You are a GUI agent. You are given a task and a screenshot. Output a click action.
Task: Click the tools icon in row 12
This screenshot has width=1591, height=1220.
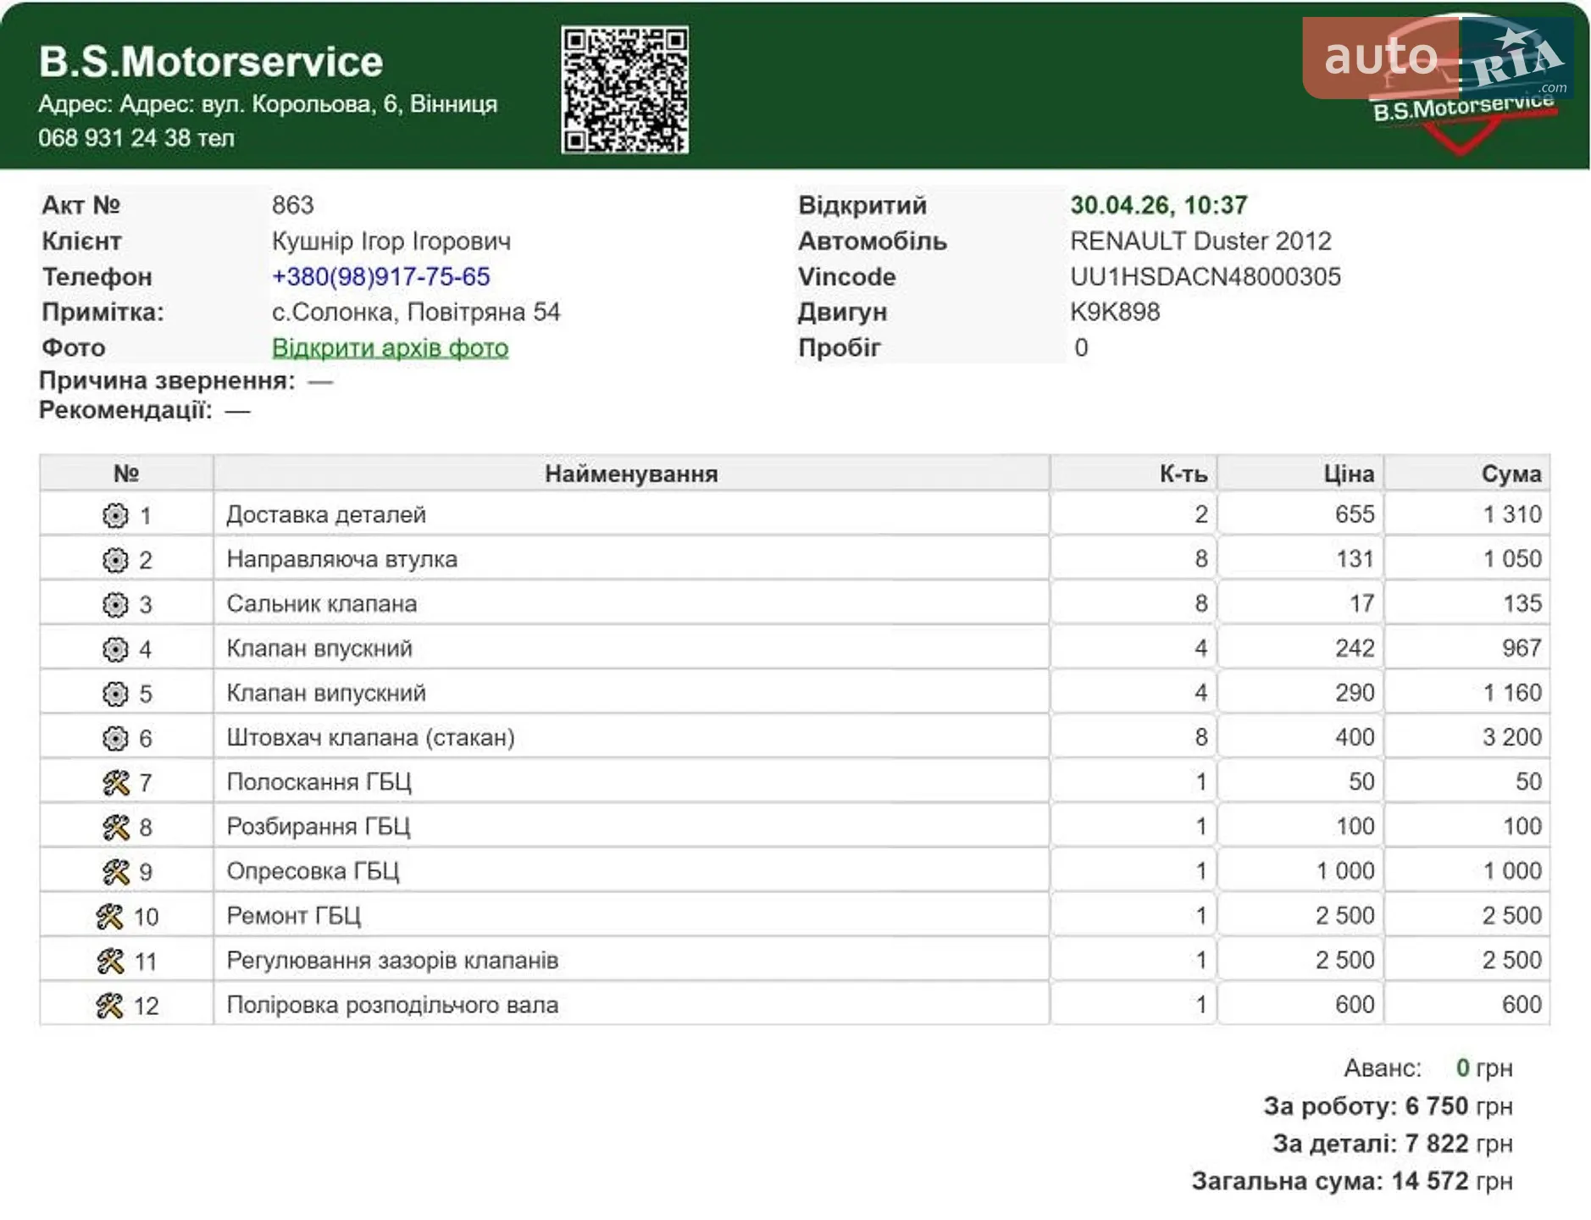[x=109, y=1006]
